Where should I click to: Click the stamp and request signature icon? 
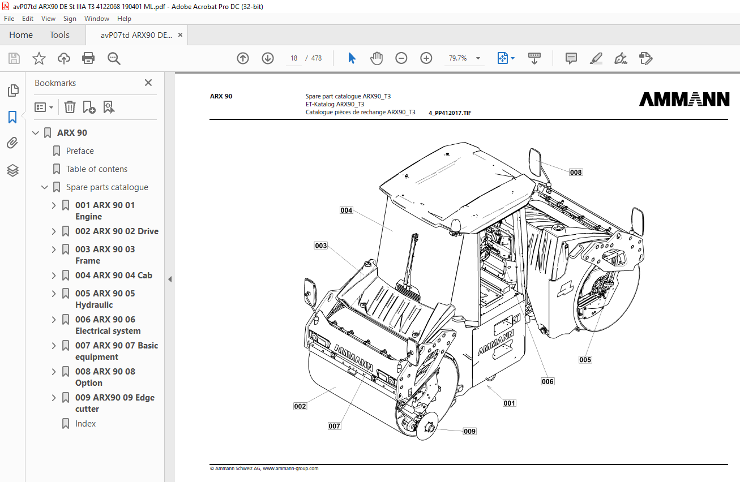coord(645,58)
